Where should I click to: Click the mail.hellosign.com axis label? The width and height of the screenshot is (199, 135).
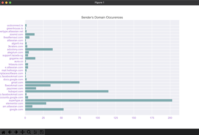click(x=12, y=70)
